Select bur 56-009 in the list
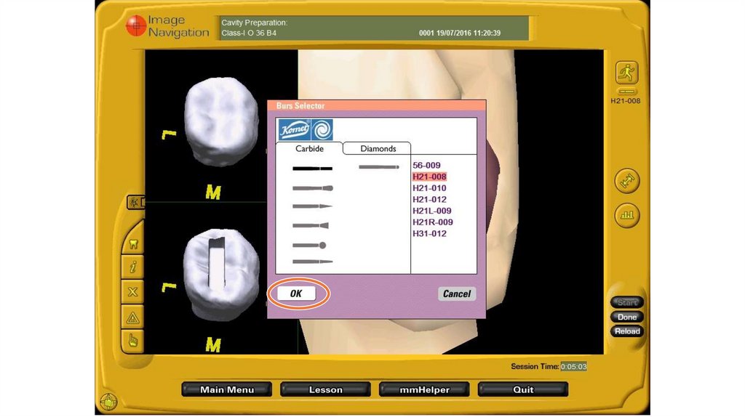This screenshot has width=745, height=417. 426,166
